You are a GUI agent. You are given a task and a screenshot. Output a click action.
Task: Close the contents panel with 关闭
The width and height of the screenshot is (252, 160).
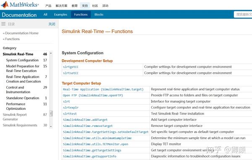pyautogui.click(x=52, y=24)
